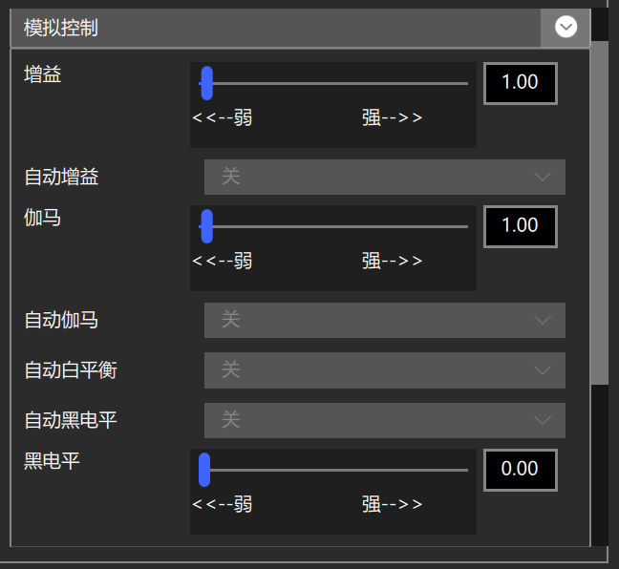Click the arrow of the 自动增益 combo box
The image size is (619, 569).
543,177
